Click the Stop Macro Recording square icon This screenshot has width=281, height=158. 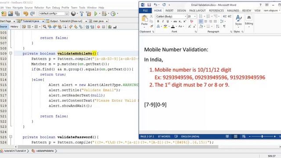104,27
